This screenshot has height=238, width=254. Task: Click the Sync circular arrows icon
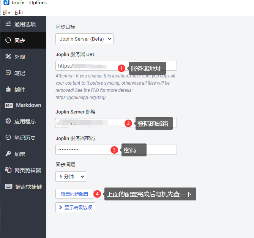[8, 40]
